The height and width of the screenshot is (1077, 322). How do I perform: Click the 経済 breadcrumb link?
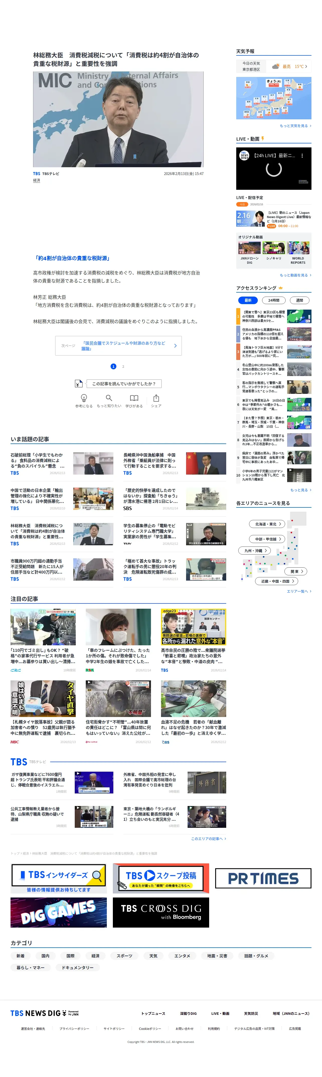[26, 853]
